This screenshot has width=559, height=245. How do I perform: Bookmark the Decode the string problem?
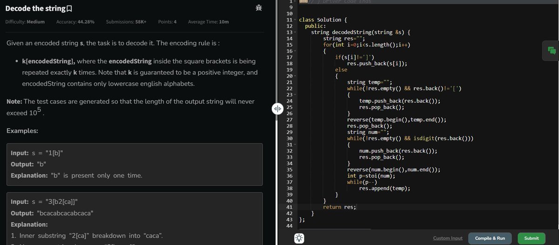point(69,8)
